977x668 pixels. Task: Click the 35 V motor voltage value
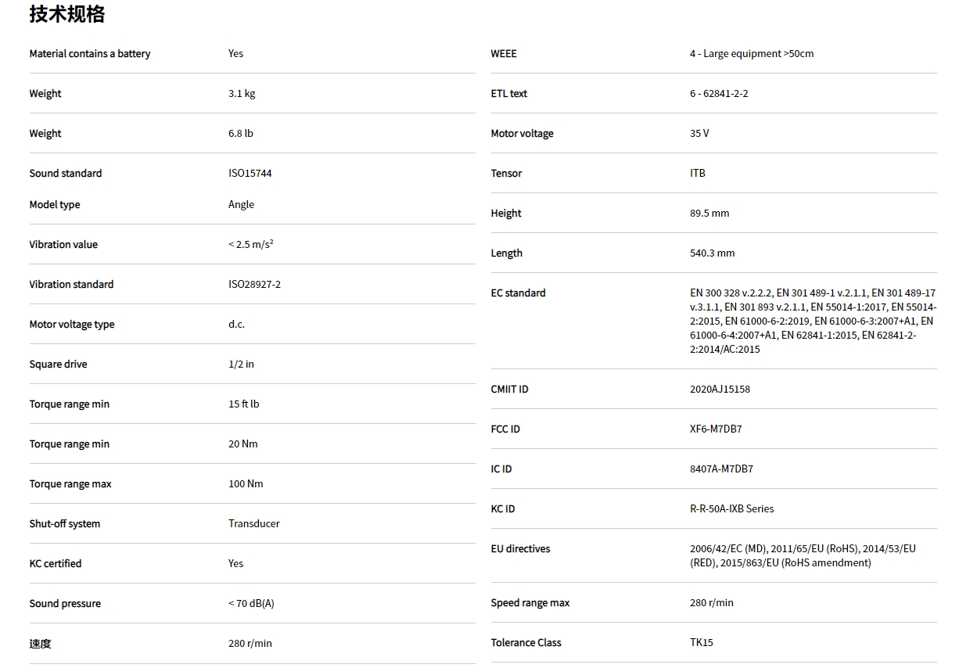699,134
